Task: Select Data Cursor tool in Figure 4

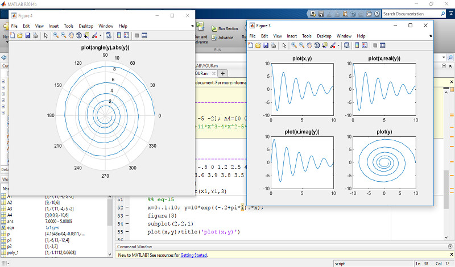Action: [x=86, y=35]
